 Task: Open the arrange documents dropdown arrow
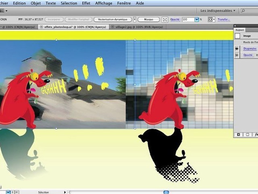(6, 11)
